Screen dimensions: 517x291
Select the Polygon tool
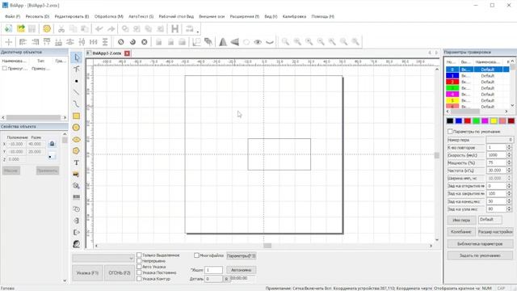click(76, 151)
